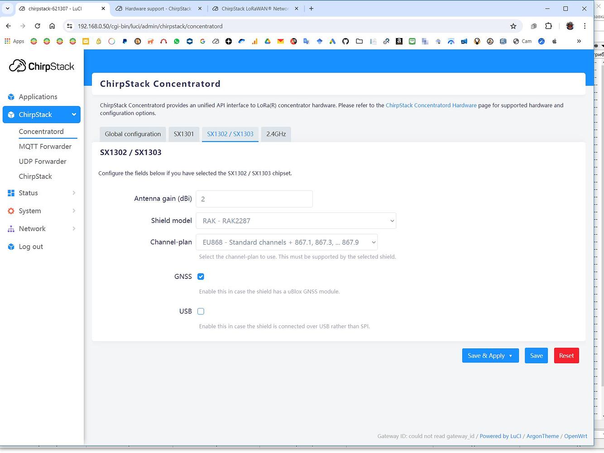This screenshot has height=453, width=604.
Task: Bookmark this page with star icon
Action: (x=513, y=26)
